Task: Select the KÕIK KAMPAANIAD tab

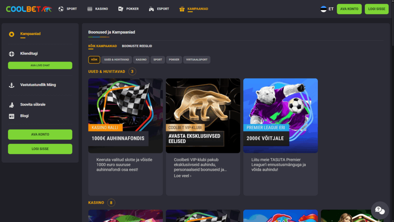Action: [102, 46]
